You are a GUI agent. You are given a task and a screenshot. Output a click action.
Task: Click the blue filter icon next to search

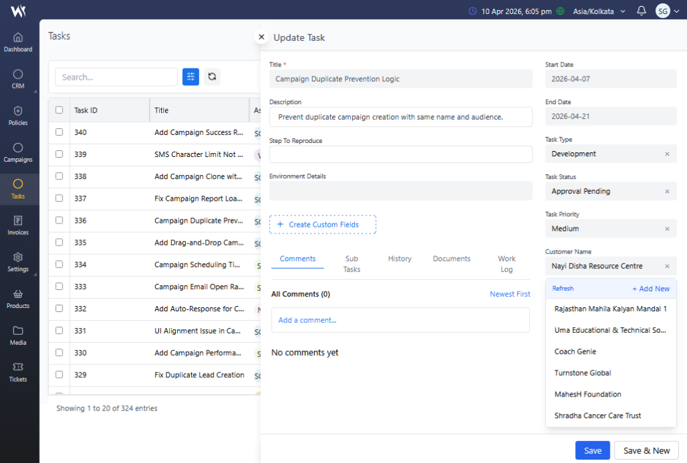pos(191,77)
